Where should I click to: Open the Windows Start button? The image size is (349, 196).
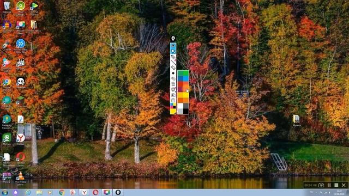(5, 192)
